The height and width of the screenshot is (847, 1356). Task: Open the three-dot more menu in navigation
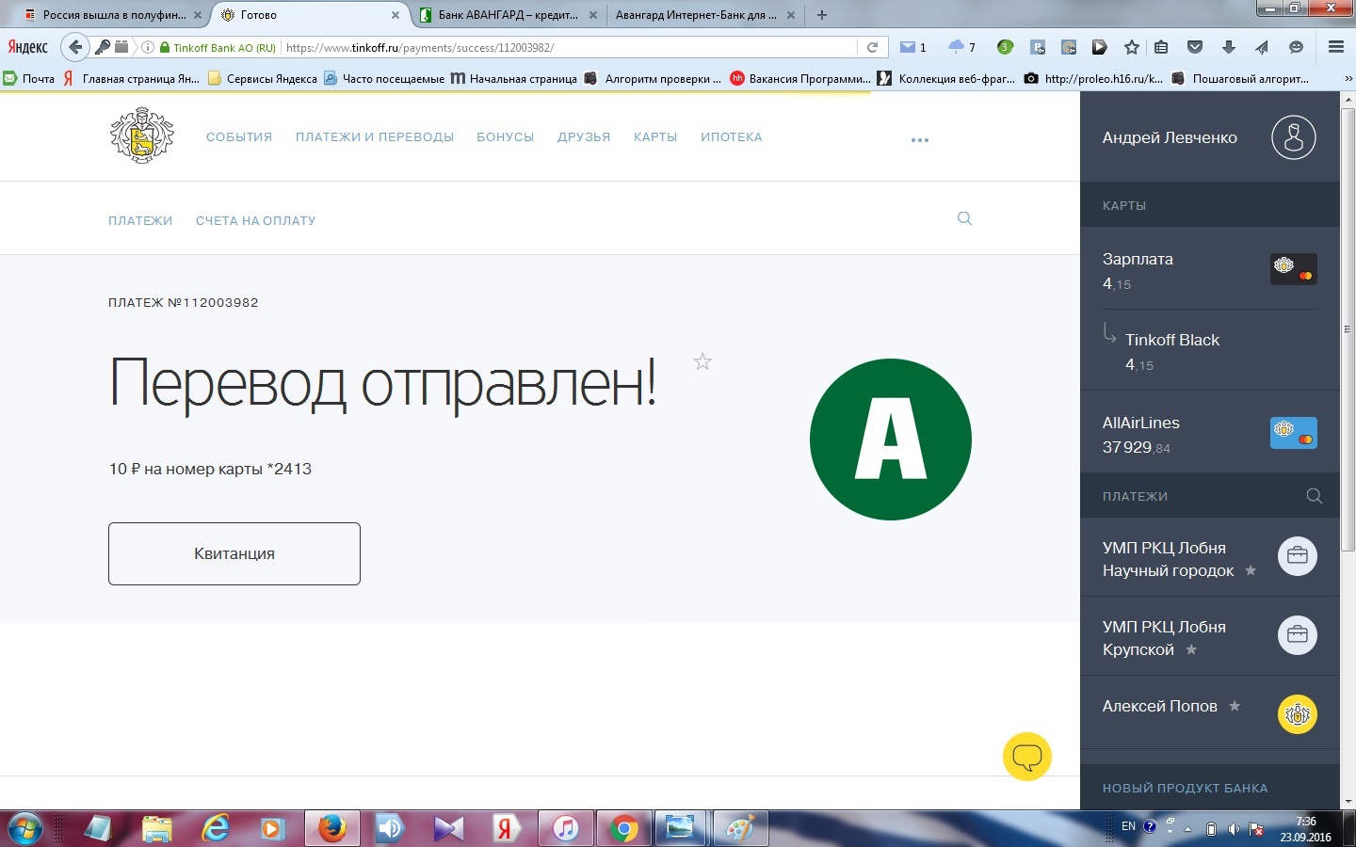pyautogui.click(x=920, y=140)
